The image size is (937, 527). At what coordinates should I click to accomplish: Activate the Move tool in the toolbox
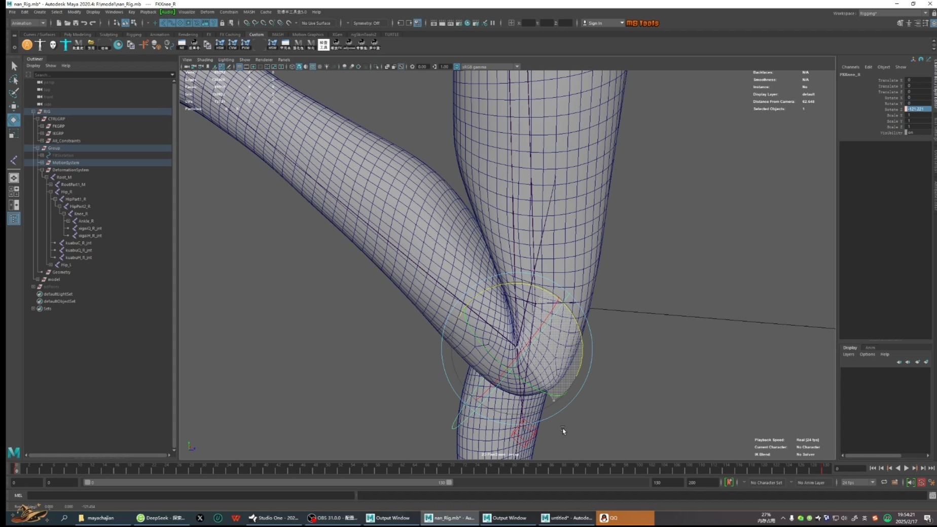tap(14, 106)
